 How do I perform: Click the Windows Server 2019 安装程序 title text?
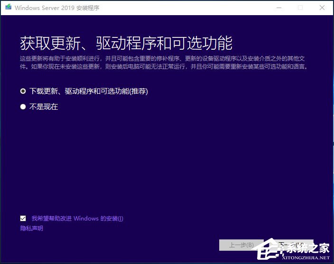click(57, 8)
